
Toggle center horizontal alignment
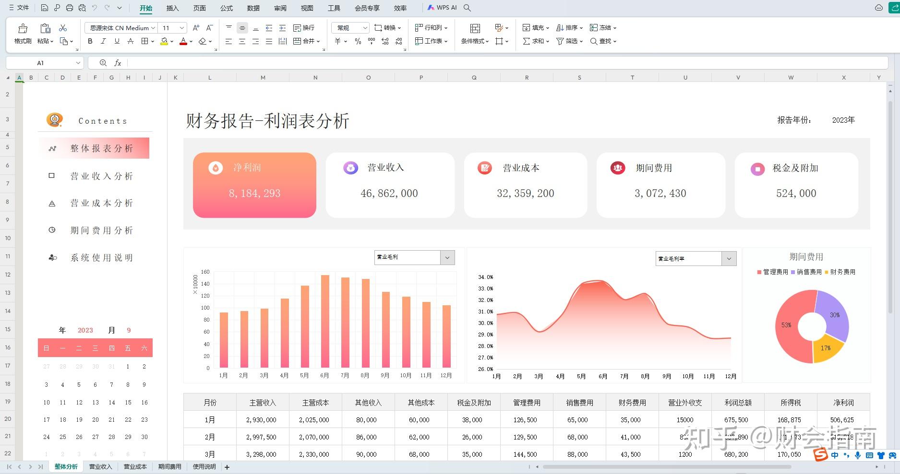tap(242, 41)
